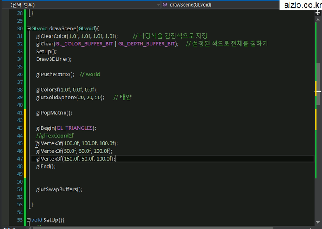Click the glEnd(); statement
322x229 pixels.
pyautogui.click(x=46, y=166)
